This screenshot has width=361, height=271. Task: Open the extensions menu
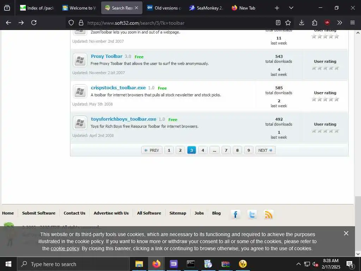click(314, 23)
